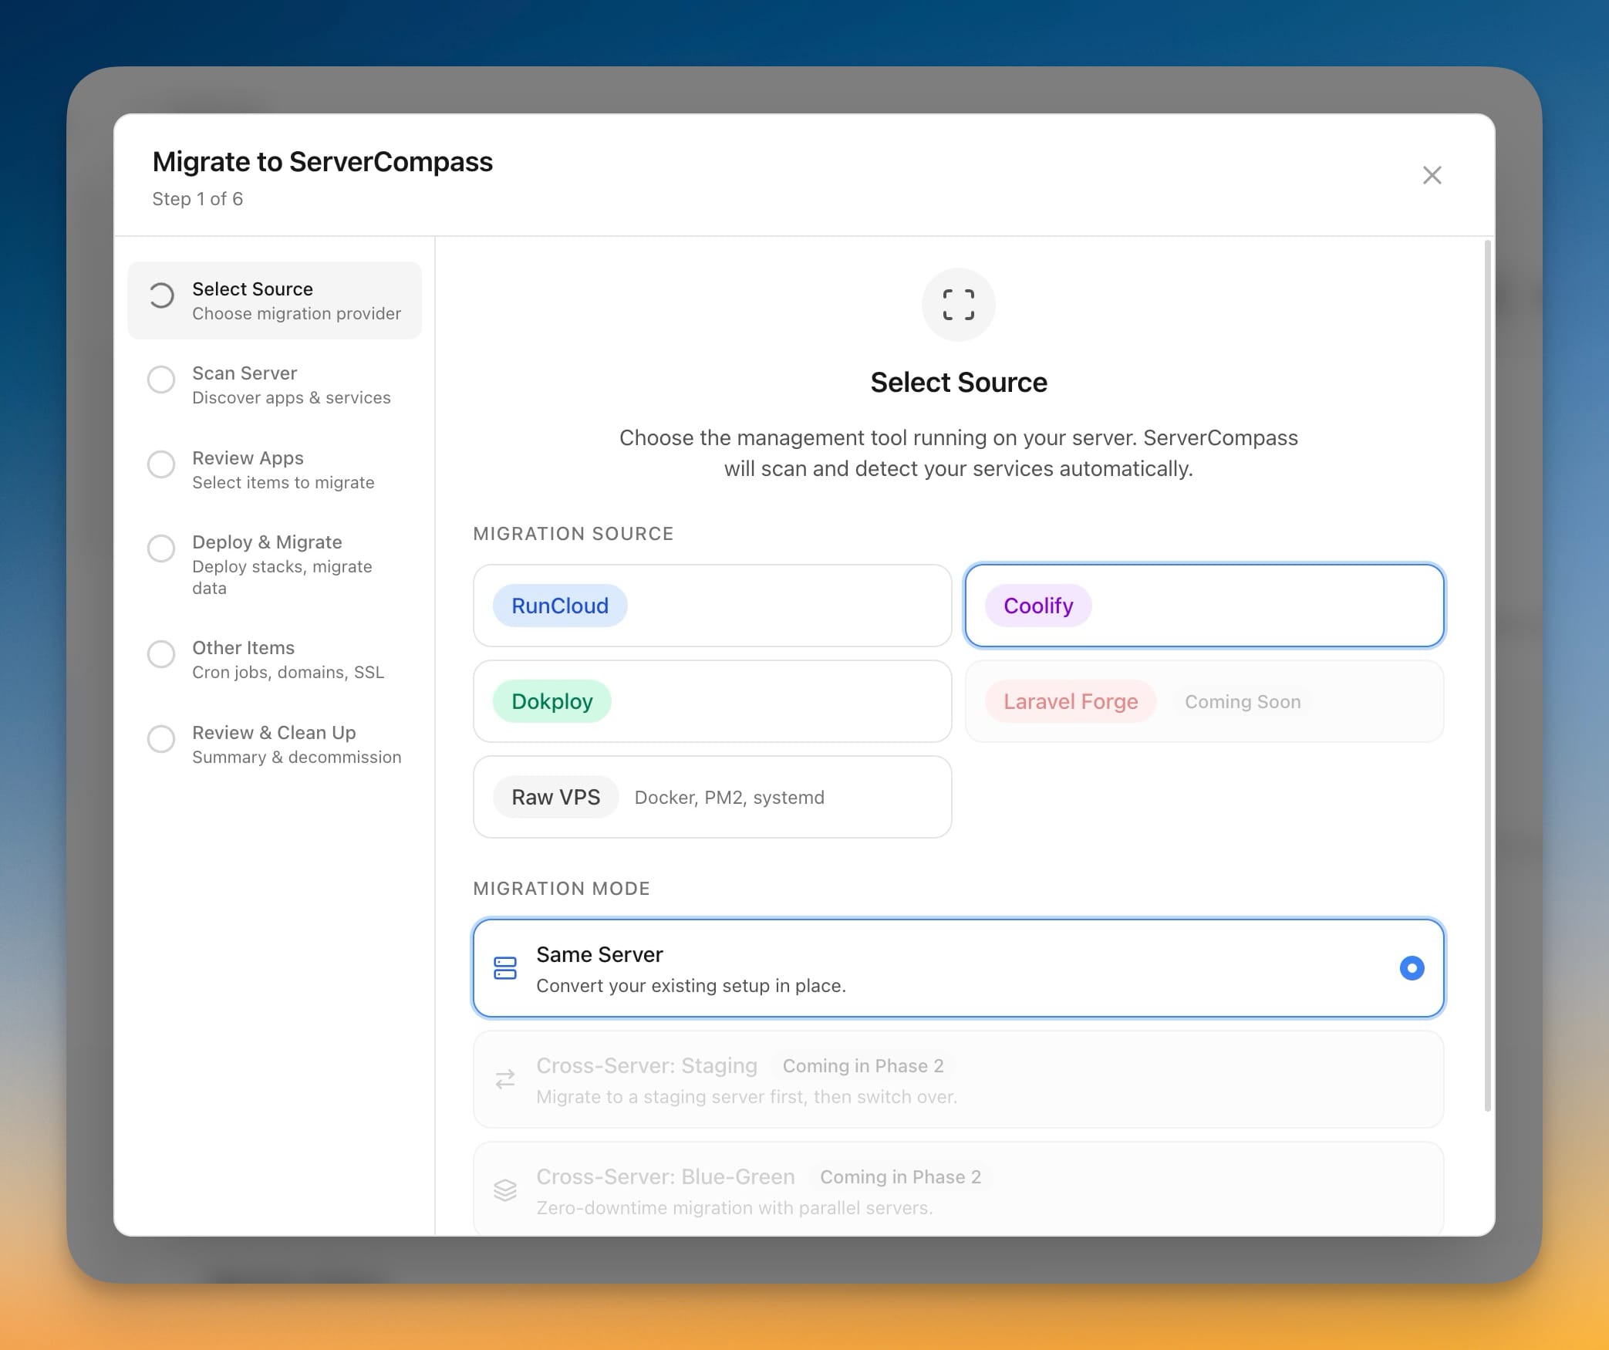Click the dialog's vertical scrollbar
1609x1350 pixels.
point(1488,676)
